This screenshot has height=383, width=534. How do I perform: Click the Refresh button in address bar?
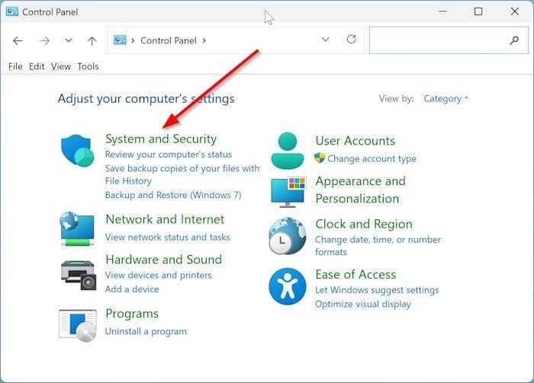click(x=351, y=40)
